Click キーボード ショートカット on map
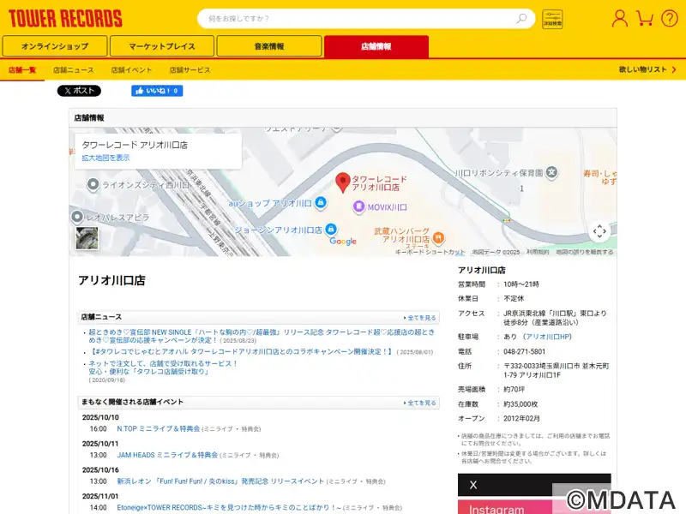 430,252
